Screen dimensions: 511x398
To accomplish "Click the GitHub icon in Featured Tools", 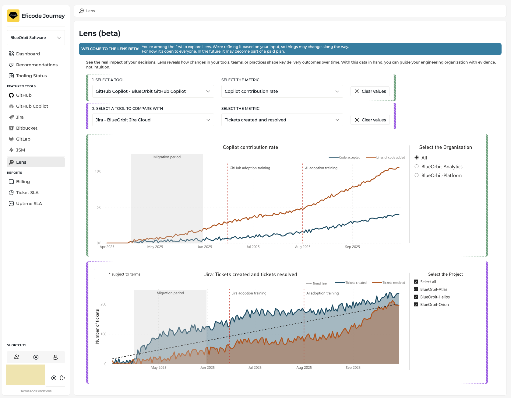I will click(x=11, y=95).
